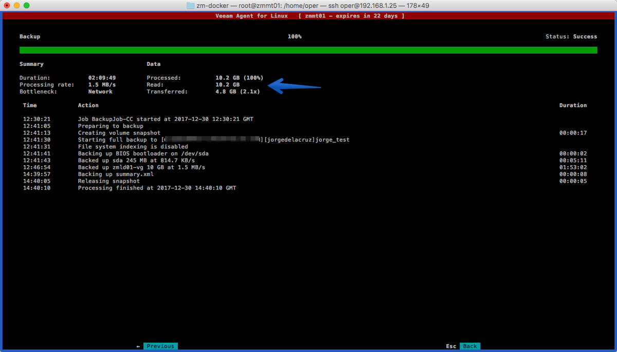
Task: Click the Processed value 10.2 GB (100%)
Action: click(239, 78)
